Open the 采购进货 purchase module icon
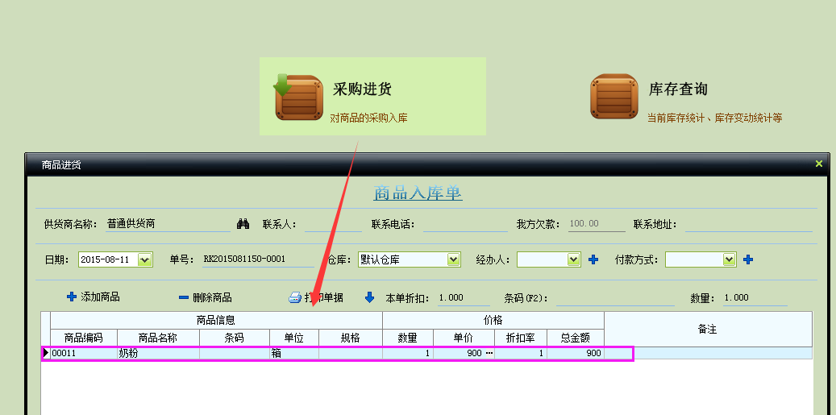 click(x=298, y=97)
